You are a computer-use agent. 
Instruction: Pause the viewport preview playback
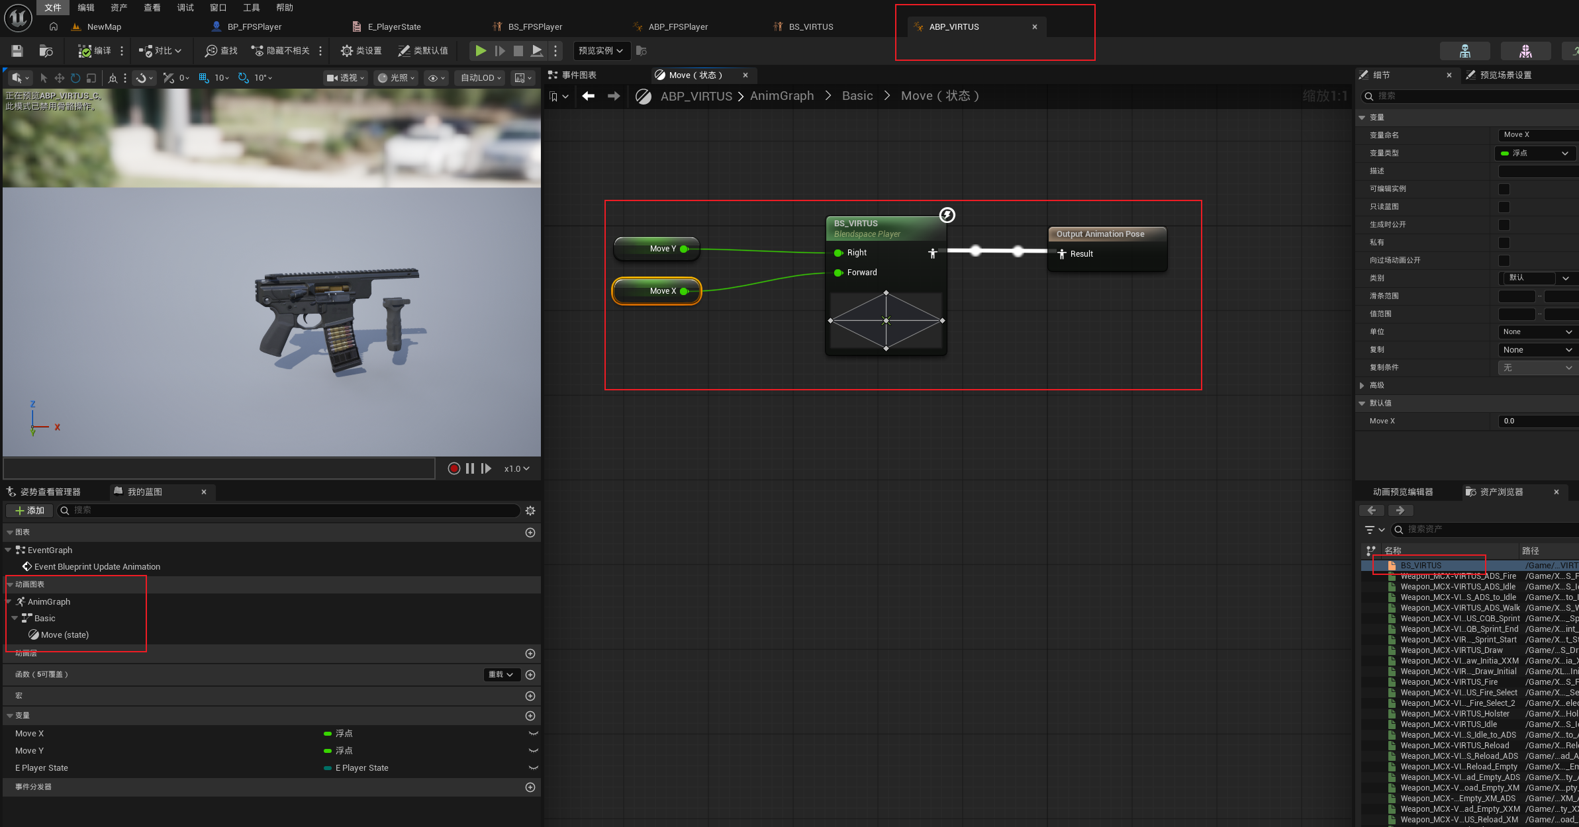coord(470,468)
